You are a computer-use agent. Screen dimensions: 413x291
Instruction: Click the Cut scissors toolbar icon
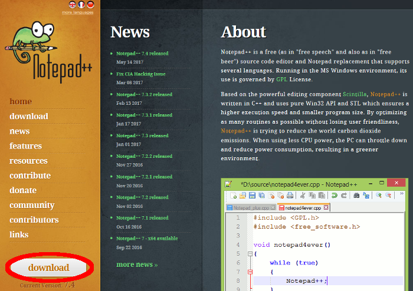coord(303,196)
